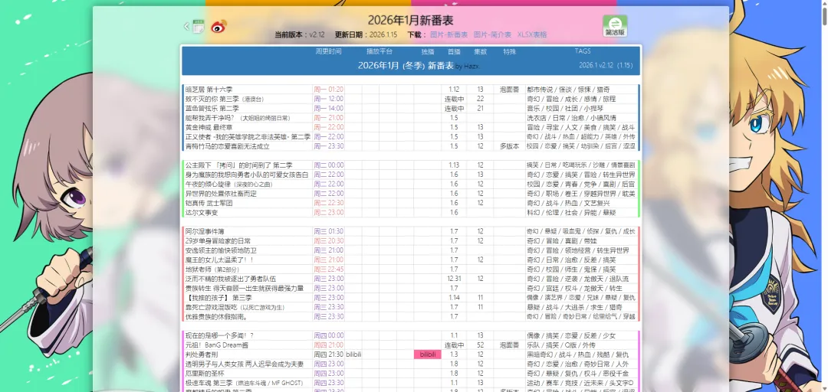The width and height of the screenshot is (828, 392).
Task: Click tags 都市传说 / 怪谈 / 惊悚 / 猎奇
Action: 568,90
